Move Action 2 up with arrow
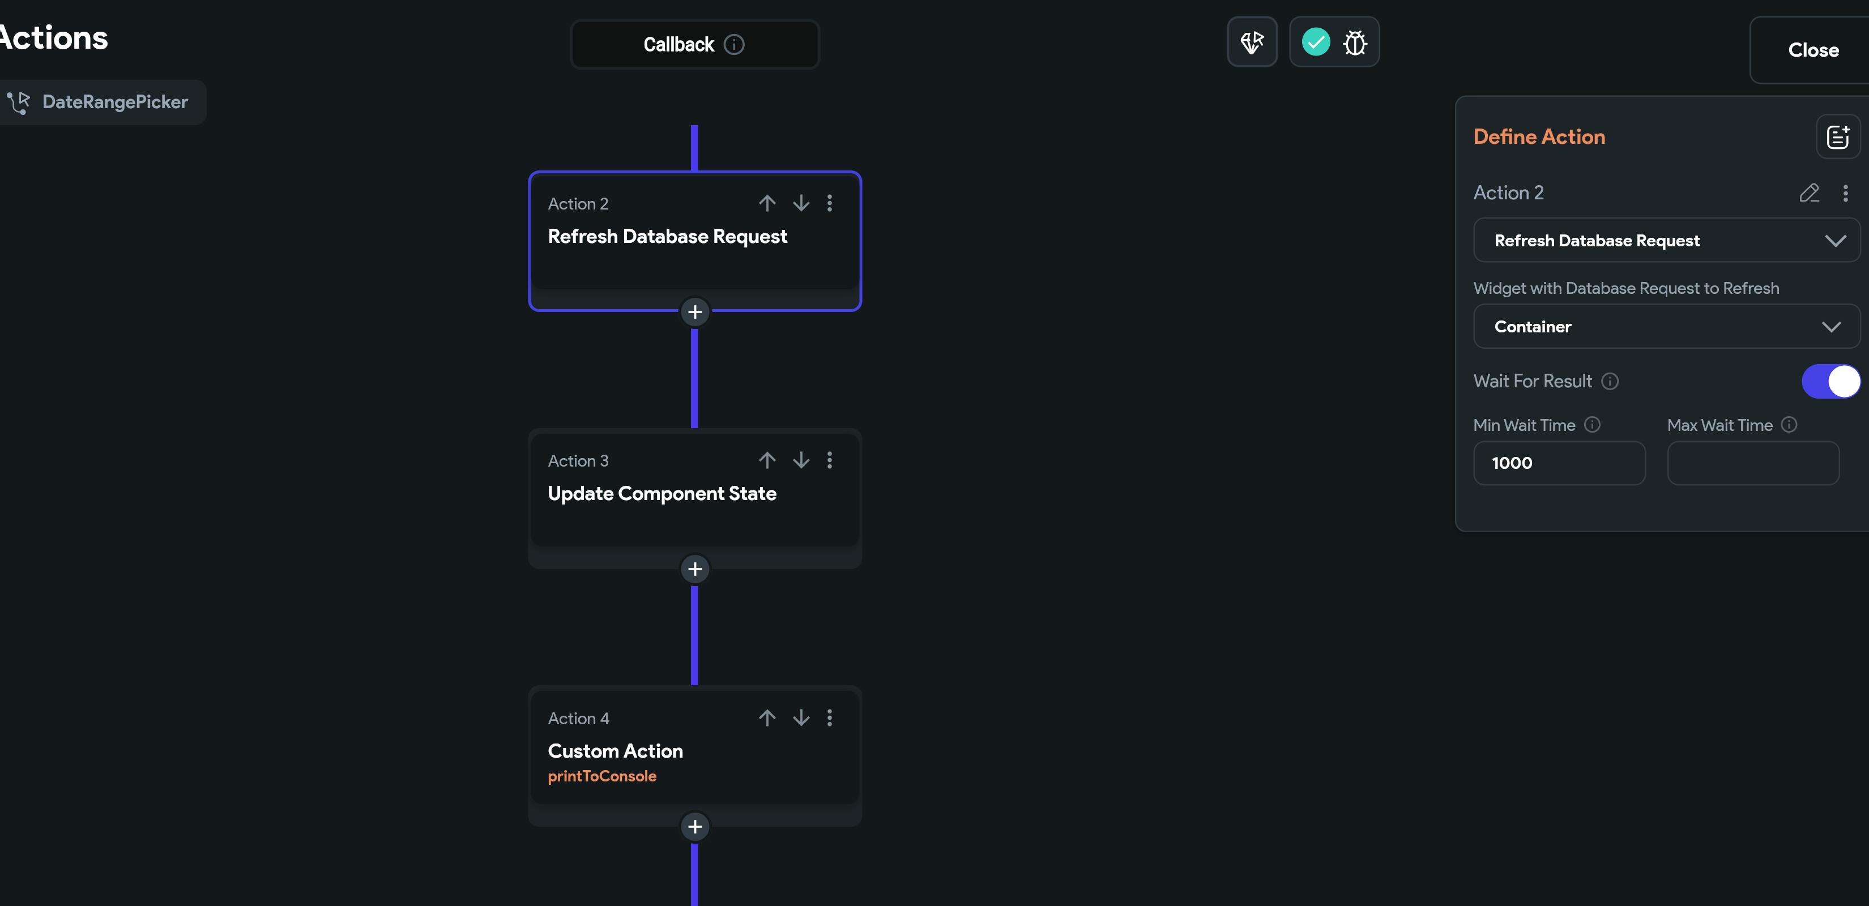This screenshot has width=1869, height=906. click(767, 203)
